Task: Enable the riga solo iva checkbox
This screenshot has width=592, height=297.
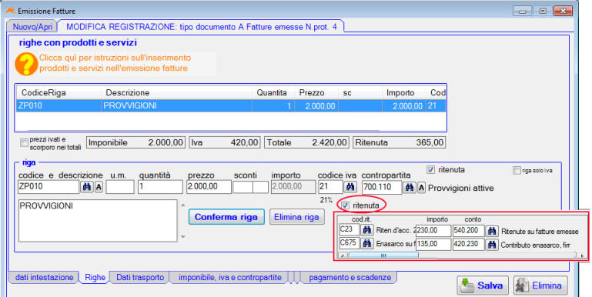Action: point(517,171)
